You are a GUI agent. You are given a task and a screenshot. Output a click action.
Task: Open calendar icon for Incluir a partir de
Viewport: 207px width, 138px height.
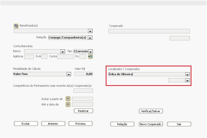click(68, 99)
